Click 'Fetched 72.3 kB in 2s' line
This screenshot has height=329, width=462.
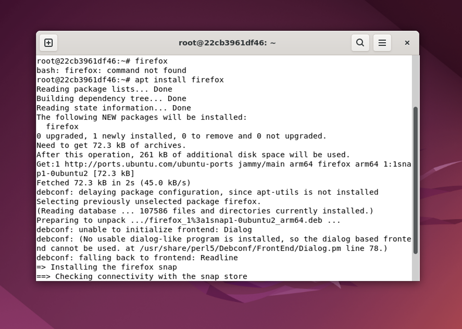[114, 183]
